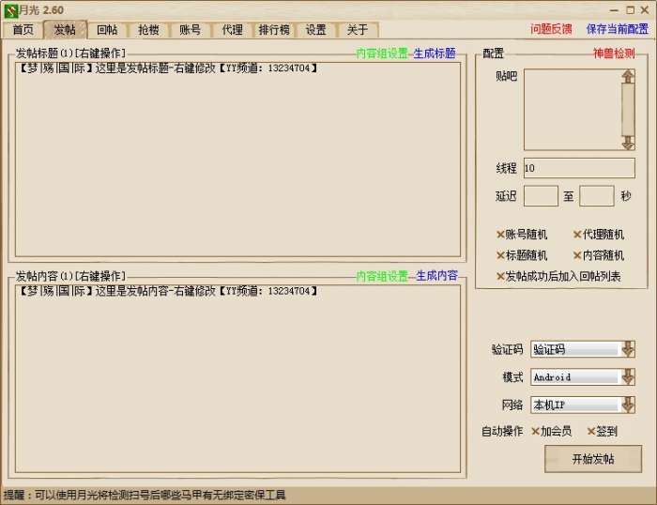Click the 线程 input field showing 10

pos(579,168)
